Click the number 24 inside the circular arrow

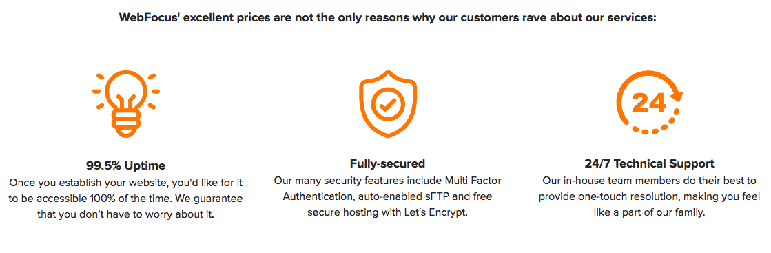coord(648,102)
